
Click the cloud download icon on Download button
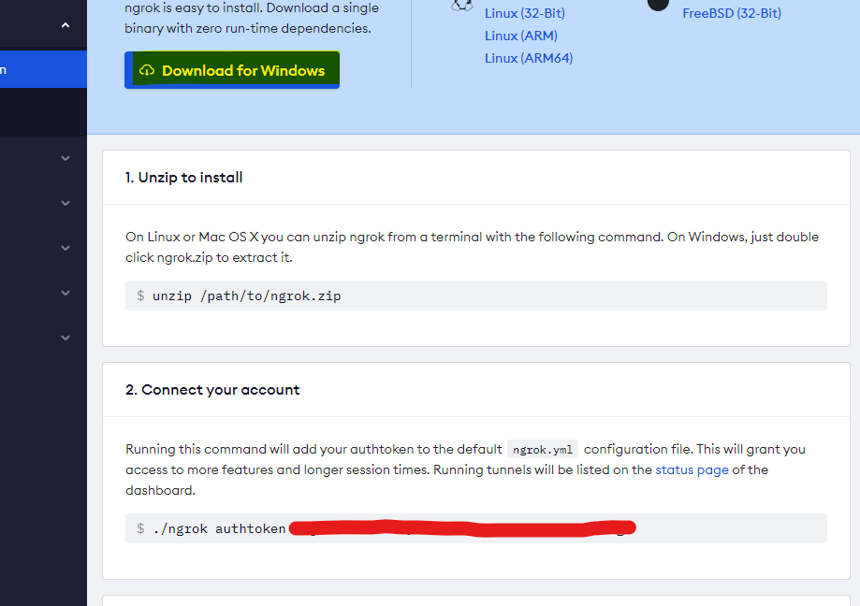tap(146, 71)
